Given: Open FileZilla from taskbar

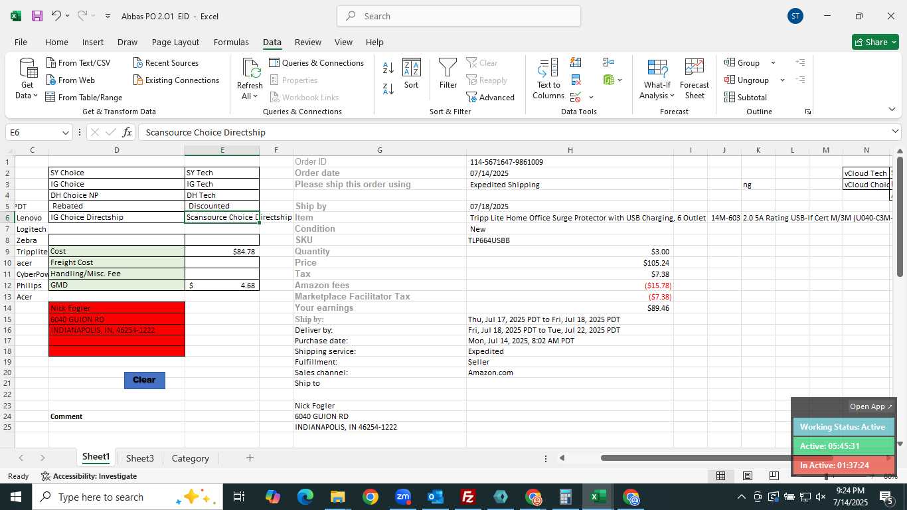Looking at the screenshot, I should (468, 497).
